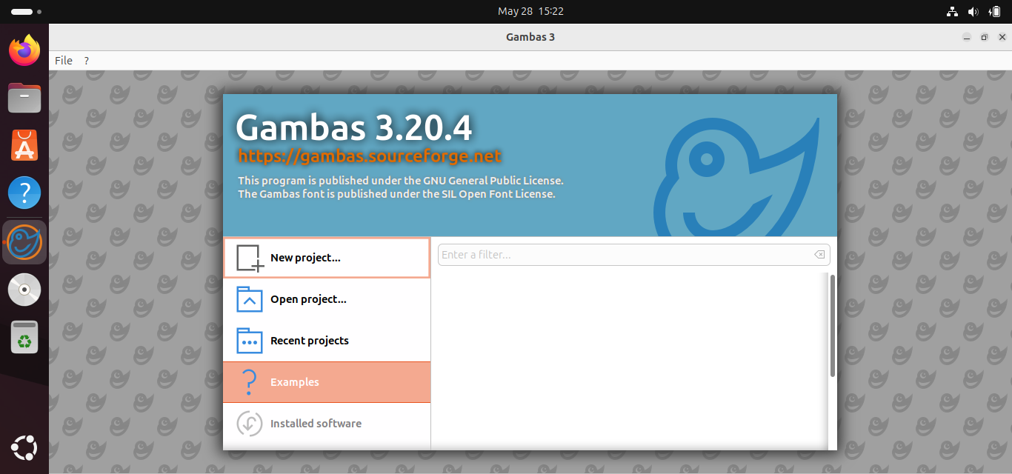The width and height of the screenshot is (1012, 474).
Task: Click the Examples question mark icon
Action: click(x=250, y=382)
